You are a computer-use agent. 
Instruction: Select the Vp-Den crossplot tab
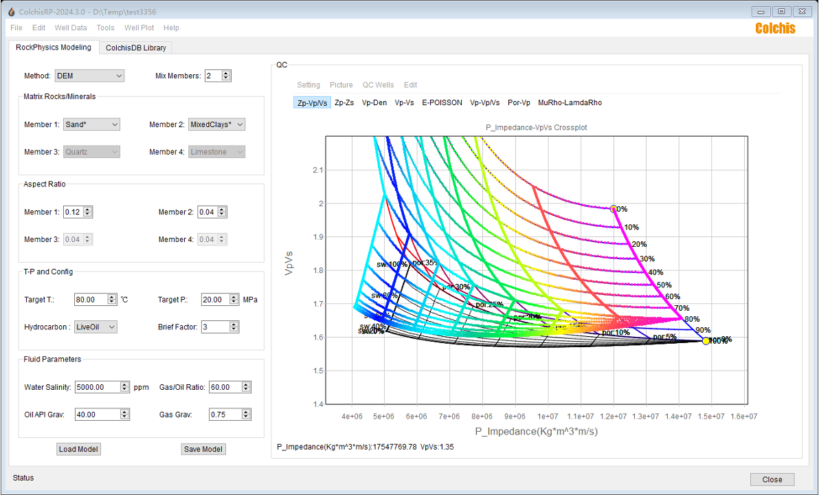click(374, 102)
